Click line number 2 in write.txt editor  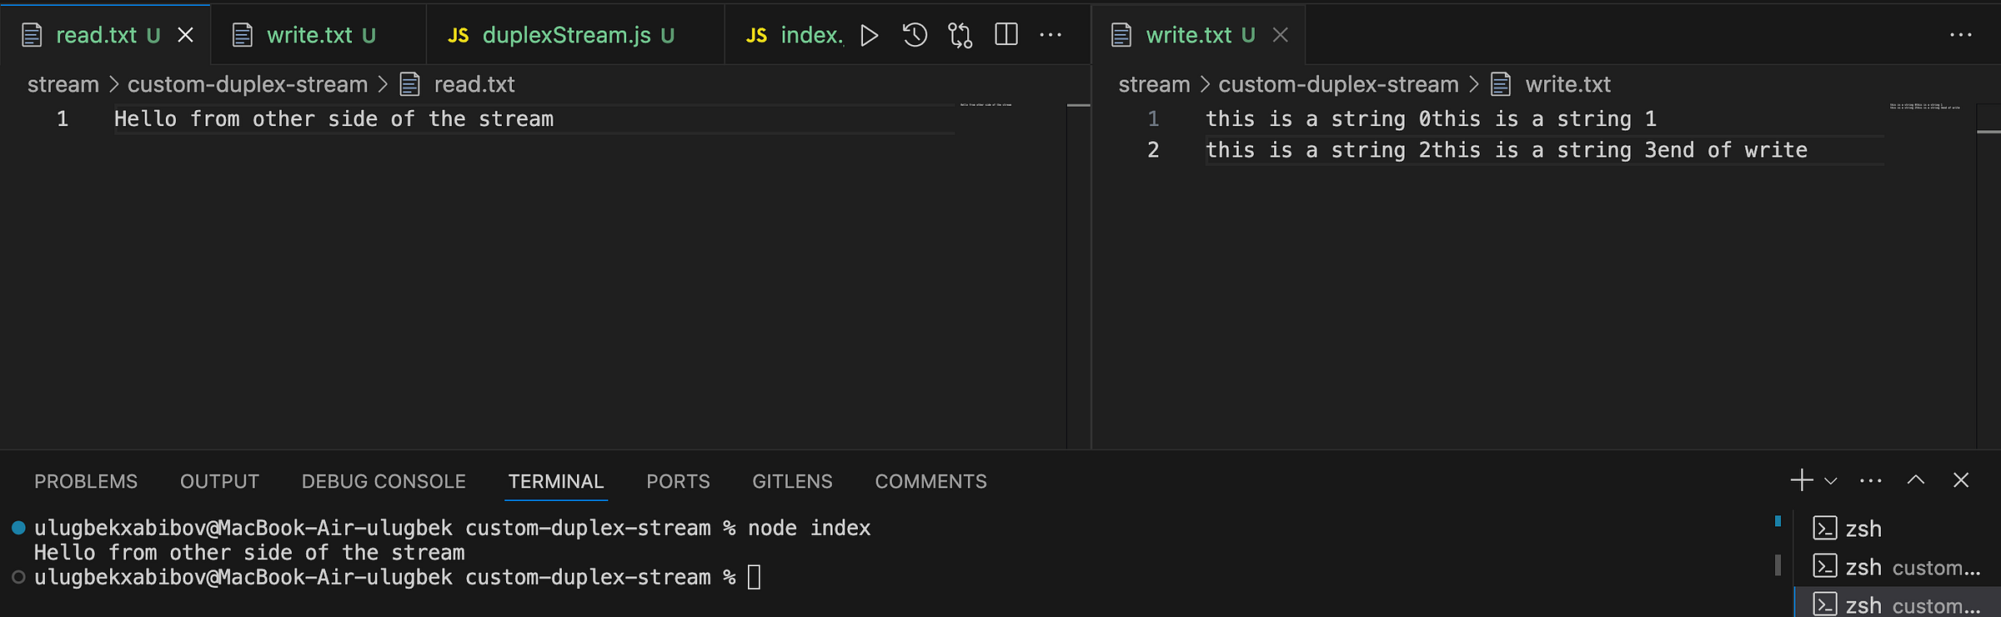(x=1153, y=150)
